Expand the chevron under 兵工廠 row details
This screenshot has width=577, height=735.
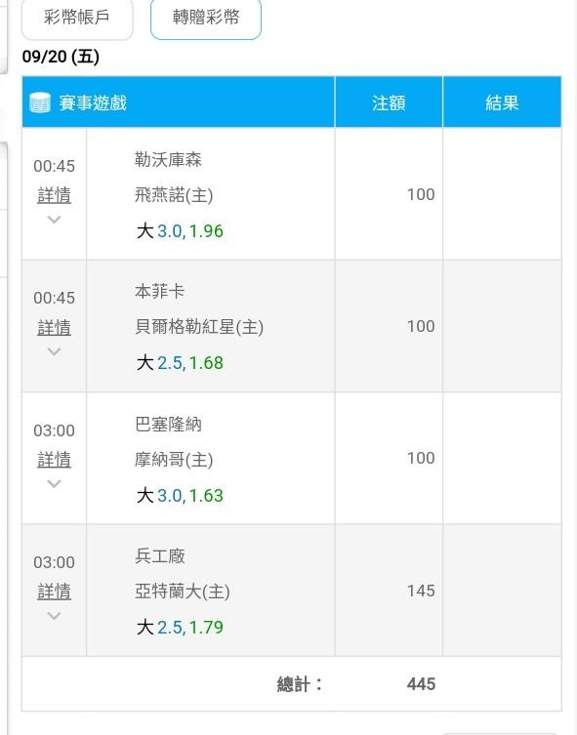coord(55,616)
